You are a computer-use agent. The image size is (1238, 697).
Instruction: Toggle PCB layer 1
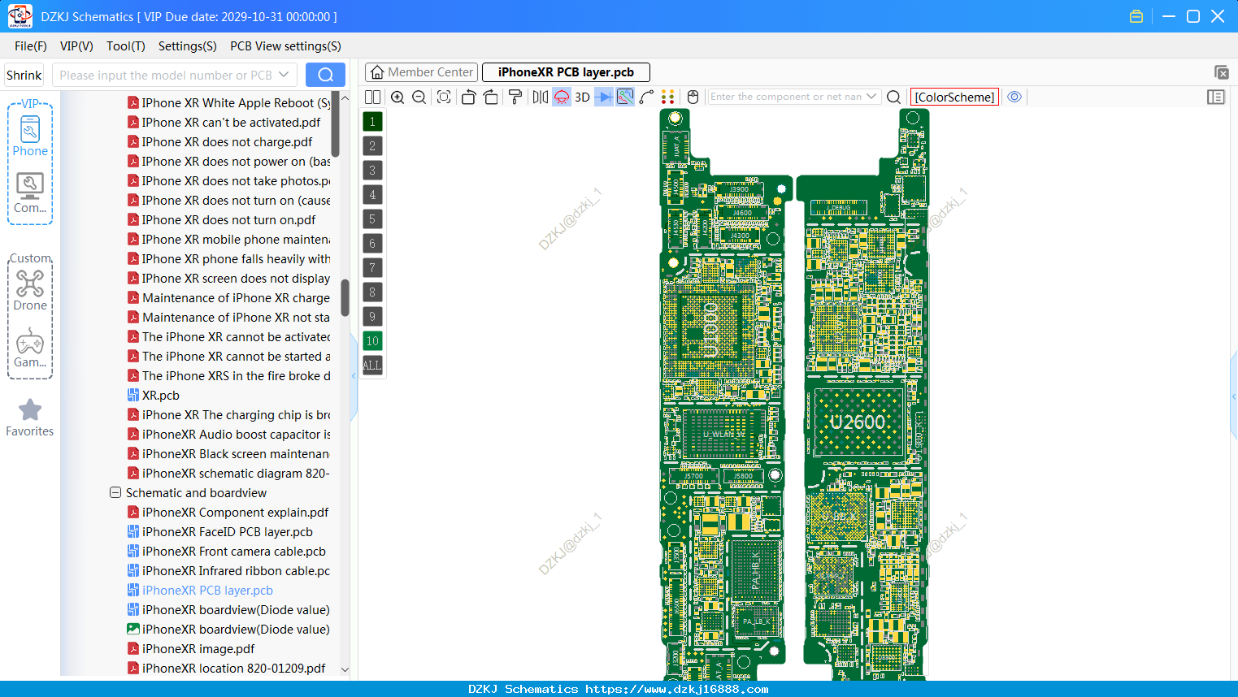click(x=372, y=122)
